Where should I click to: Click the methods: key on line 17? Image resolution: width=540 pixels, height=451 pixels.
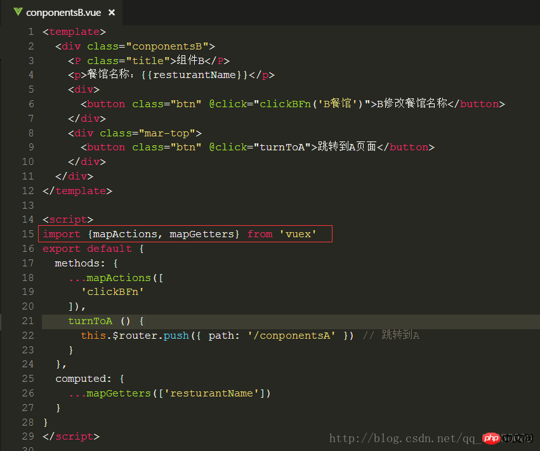tap(79, 263)
